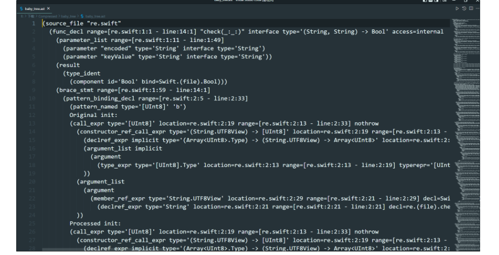Open the timeline history clock icon

pyautogui.click(x=464, y=8)
